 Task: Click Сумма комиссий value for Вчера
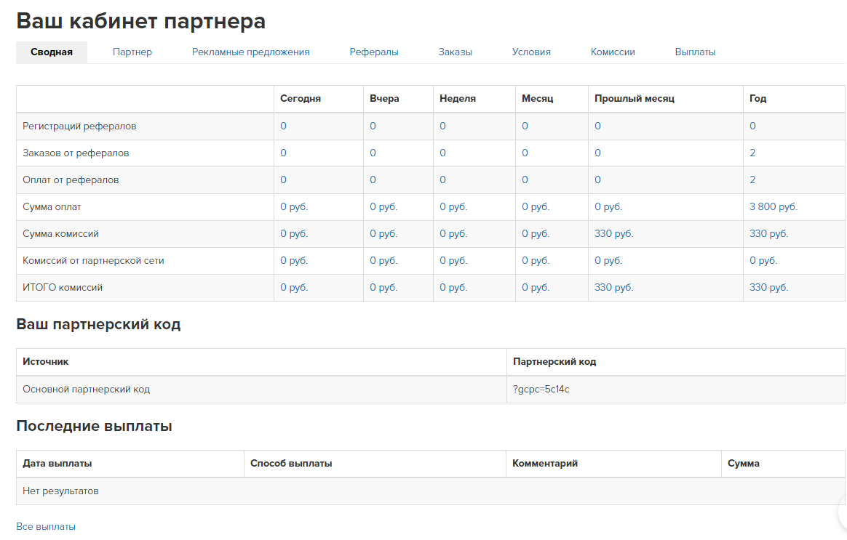click(383, 233)
